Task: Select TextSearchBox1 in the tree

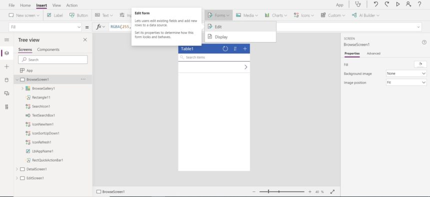Action: 43,115
